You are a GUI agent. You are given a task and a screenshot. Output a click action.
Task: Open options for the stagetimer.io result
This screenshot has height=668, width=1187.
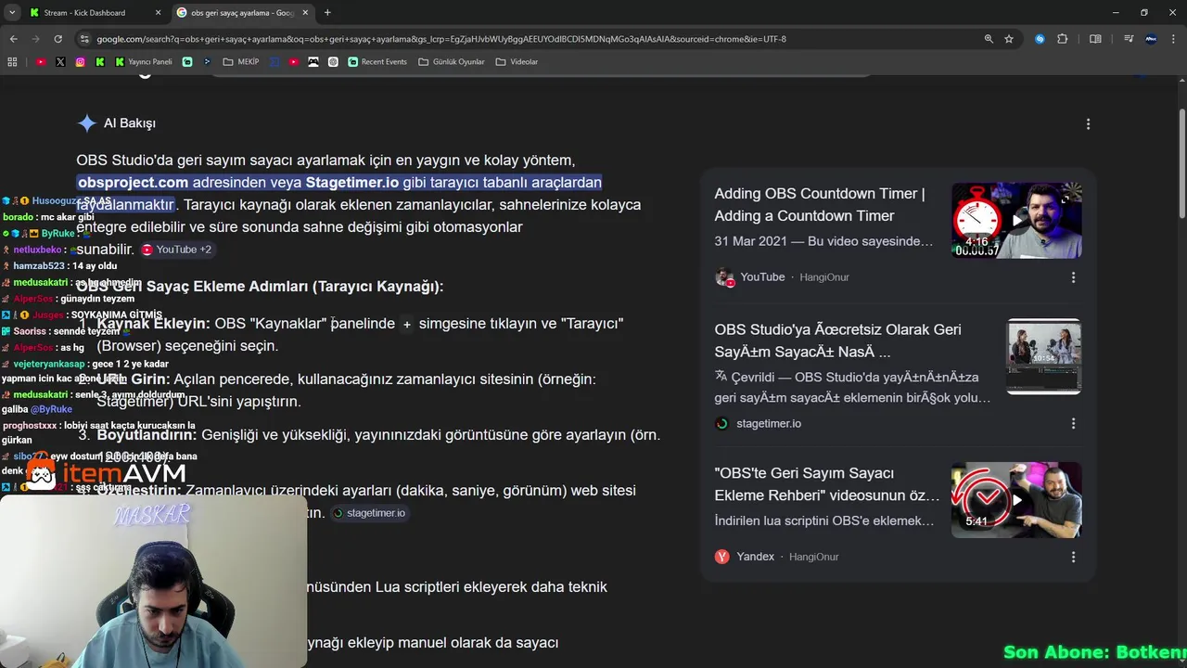click(x=1073, y=423)
